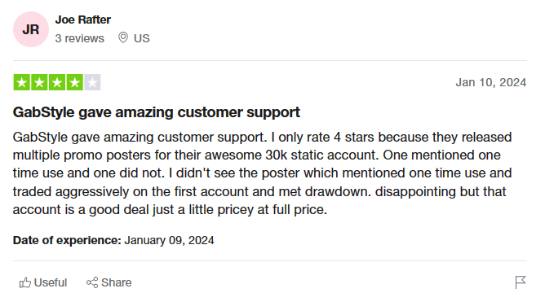This screenshot has height=293, width=545.
Task: Click the location pin icon
Action: [123, 37]
